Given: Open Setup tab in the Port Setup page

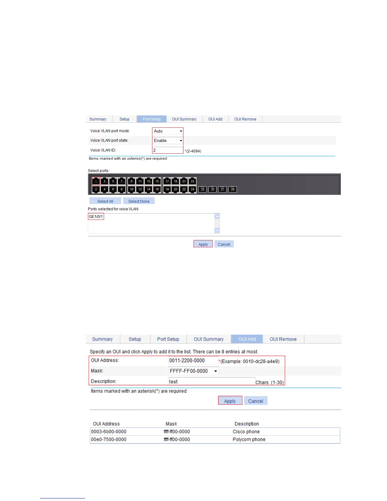Looking at the screenshot, I should [125, 119].
